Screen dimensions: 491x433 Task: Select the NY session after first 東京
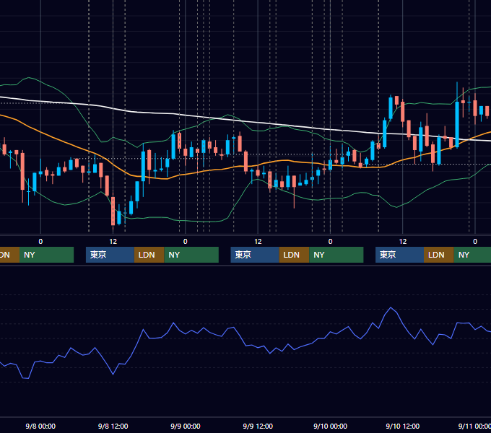(191, 255)
